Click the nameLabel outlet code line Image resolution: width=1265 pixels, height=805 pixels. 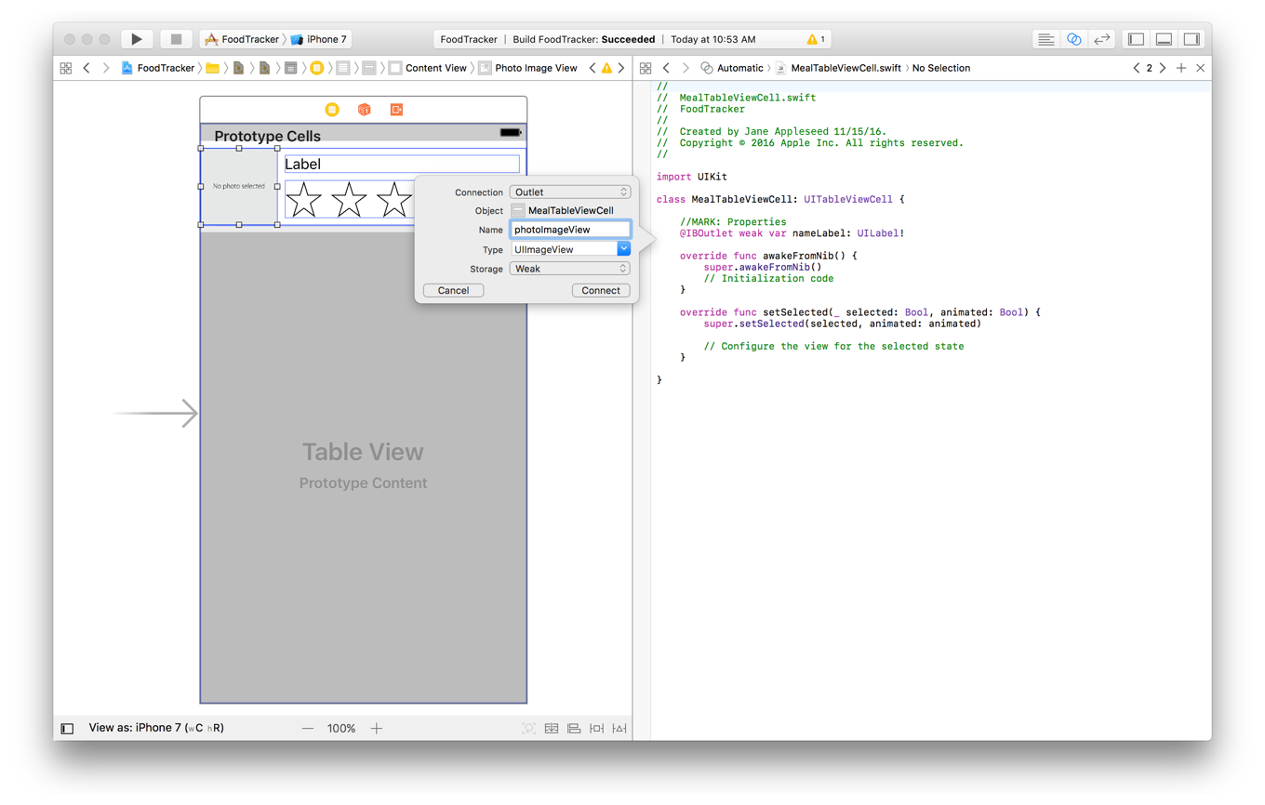click(792, 233)
